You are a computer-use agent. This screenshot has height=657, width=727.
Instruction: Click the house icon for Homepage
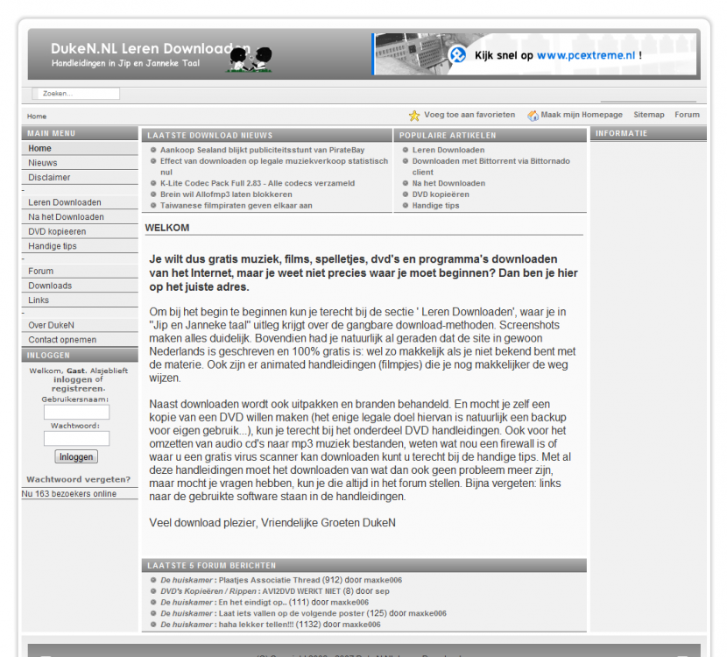533,116
